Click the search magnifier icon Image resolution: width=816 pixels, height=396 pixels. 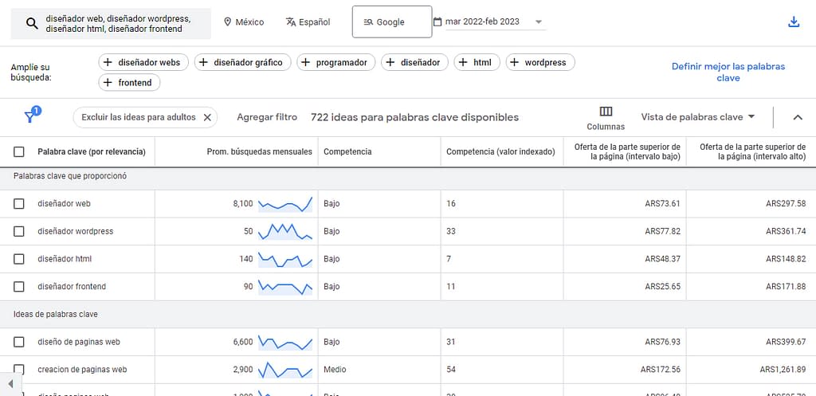pos(32,23)
